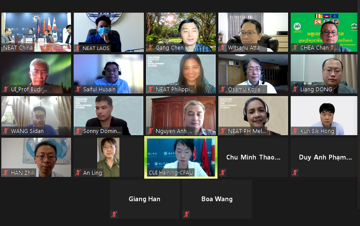The width and height of the screenshot is (360, 226).
Task: Select the UI_Prof Budi video tile
Action: [36, 74]
